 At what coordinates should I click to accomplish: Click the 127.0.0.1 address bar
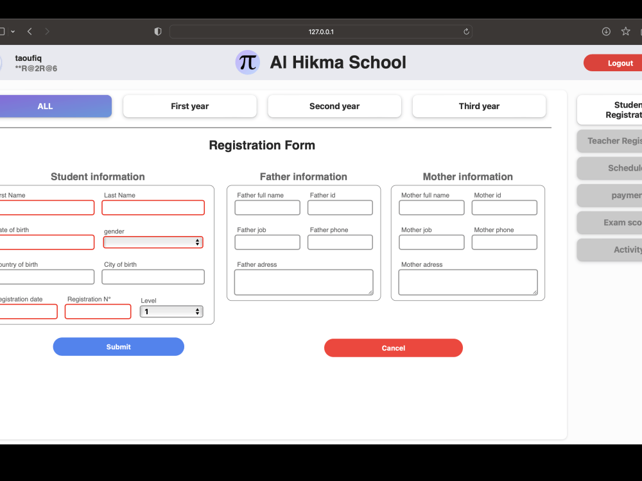point(320,31)
